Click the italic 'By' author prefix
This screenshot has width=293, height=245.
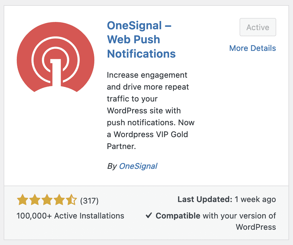[x=112, y=166]
